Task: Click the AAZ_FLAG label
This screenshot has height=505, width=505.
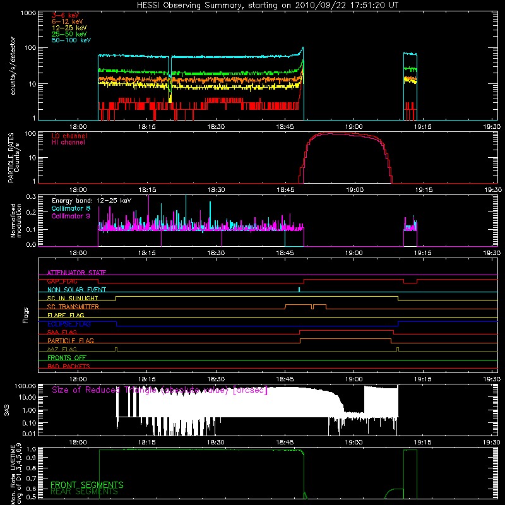Action: [62, 349]
